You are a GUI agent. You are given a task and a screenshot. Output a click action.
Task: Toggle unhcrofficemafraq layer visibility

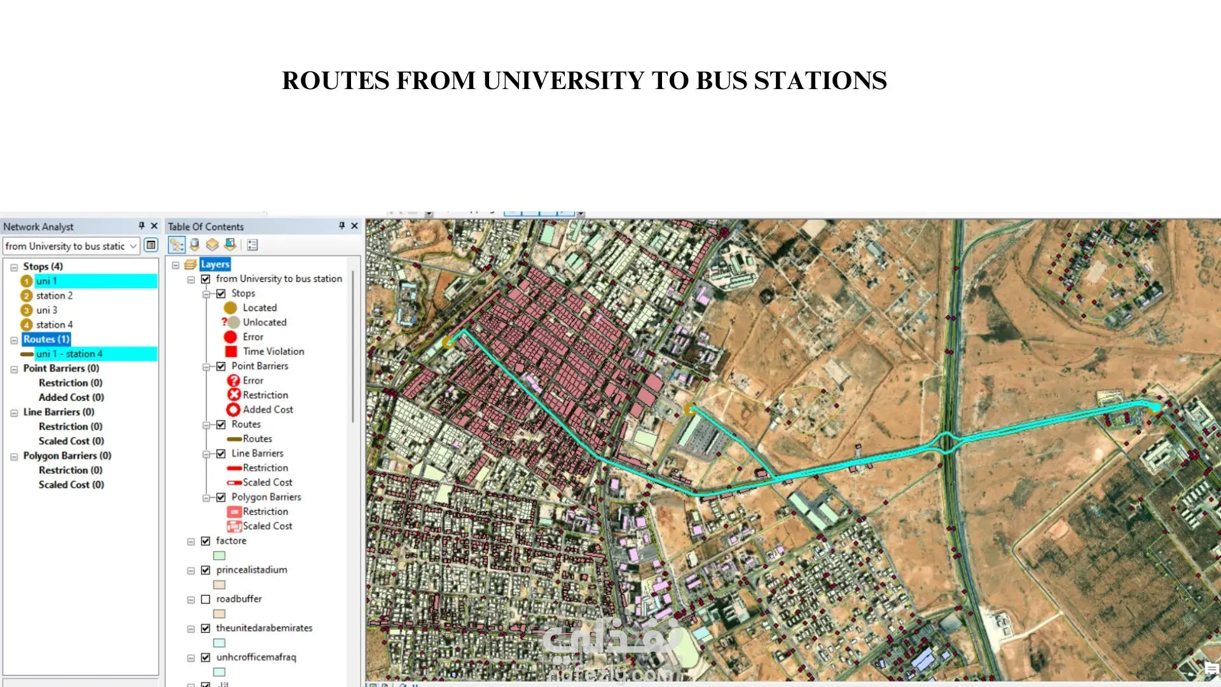(x=205, y=658)
